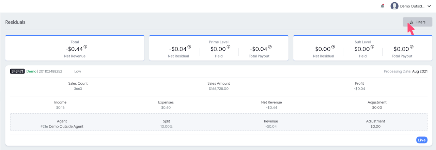Image resolution: width=436 pixels, height=150 pixels.
Task: Expand the user account dropdown chevron
Action: tap(429, 6)
